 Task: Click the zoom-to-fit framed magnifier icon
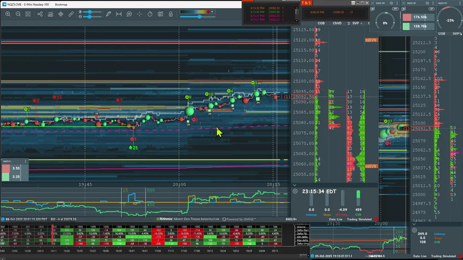[28, 14]
